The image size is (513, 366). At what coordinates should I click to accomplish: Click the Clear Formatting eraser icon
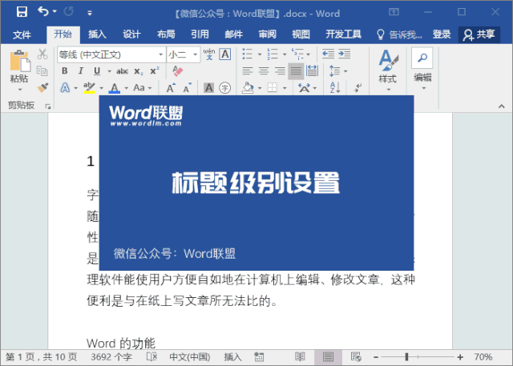(x=177, y=71)
